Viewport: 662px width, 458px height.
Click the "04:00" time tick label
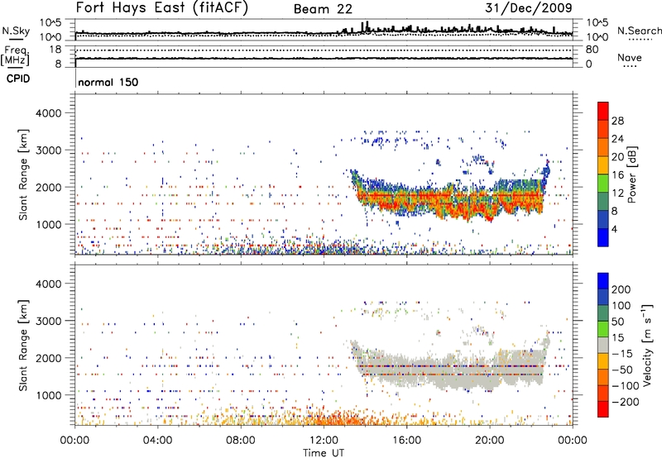click(x=157, y=441)
